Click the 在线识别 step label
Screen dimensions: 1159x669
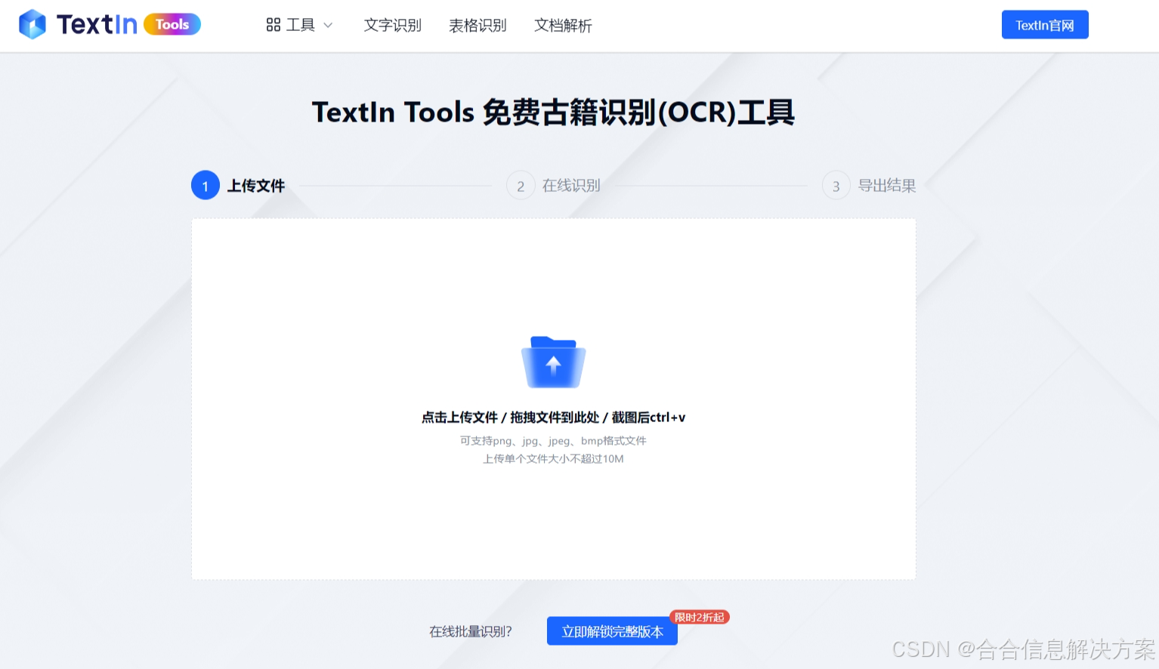click(x=571, y=186)
